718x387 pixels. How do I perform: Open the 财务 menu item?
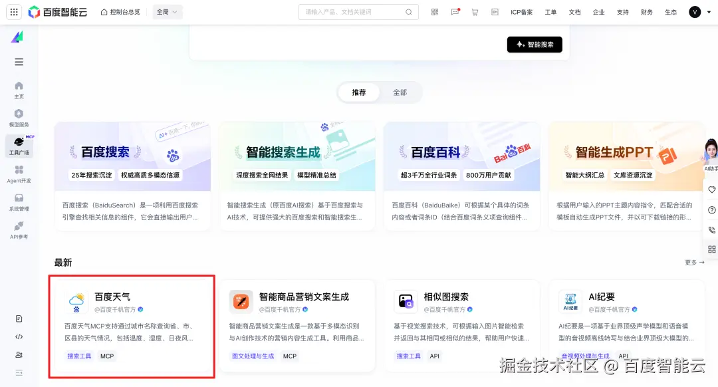[647, 13]
